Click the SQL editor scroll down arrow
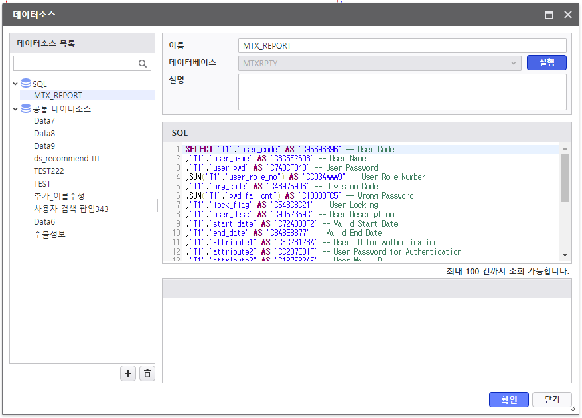 click(565, 255)
